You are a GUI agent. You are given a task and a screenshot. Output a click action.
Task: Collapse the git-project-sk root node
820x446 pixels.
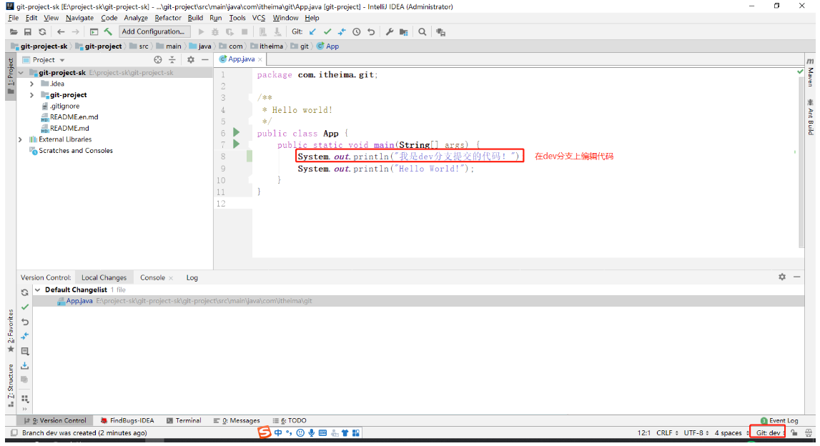pyautogui.click(x=21, y=73)
